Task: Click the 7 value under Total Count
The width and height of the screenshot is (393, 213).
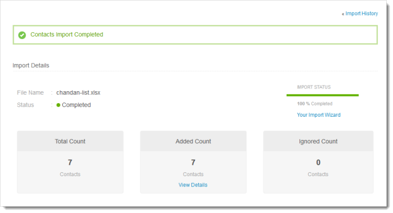Action: (x=70, y=163)
